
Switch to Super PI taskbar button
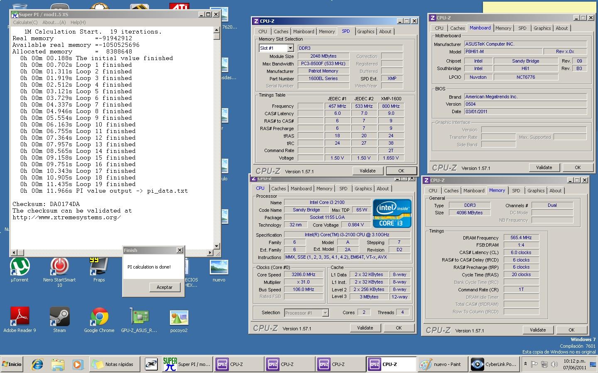click(186, 364)
